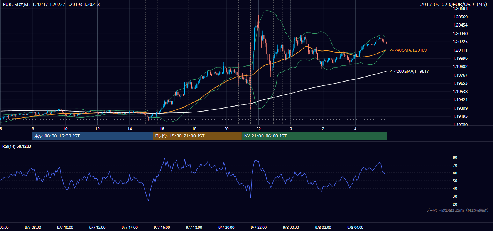Click hour tick 10 under the price chart
Viewport: 493px width, 231px height.
(65, 129)
